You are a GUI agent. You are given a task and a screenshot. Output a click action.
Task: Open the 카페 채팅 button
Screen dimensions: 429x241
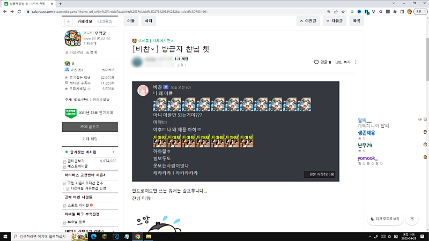(x=90, y=139)
